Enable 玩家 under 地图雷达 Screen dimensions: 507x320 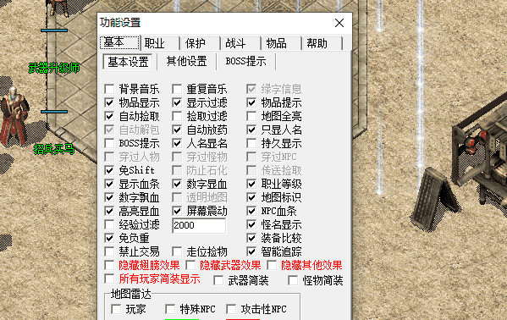116,309
